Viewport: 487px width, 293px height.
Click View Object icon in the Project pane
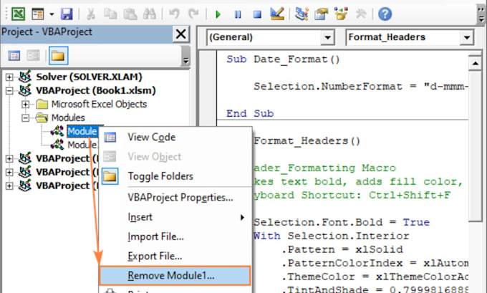(33, 56)
